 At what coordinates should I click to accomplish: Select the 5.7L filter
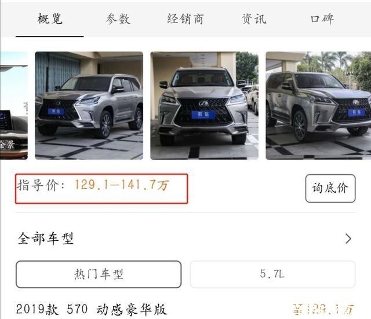272,274
